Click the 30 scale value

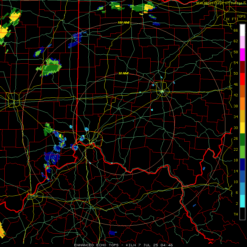coord(236,128)
